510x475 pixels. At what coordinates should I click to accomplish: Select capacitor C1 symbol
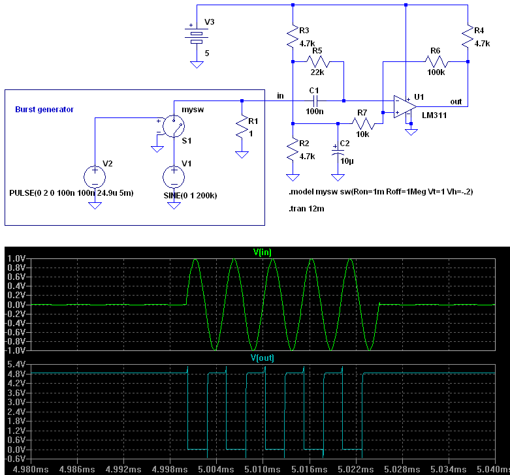(x=315, y=101)
